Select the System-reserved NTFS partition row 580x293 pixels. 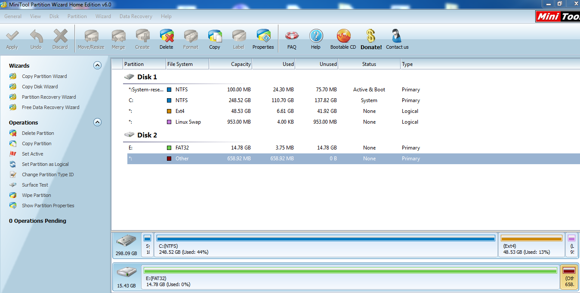[353, 90]
